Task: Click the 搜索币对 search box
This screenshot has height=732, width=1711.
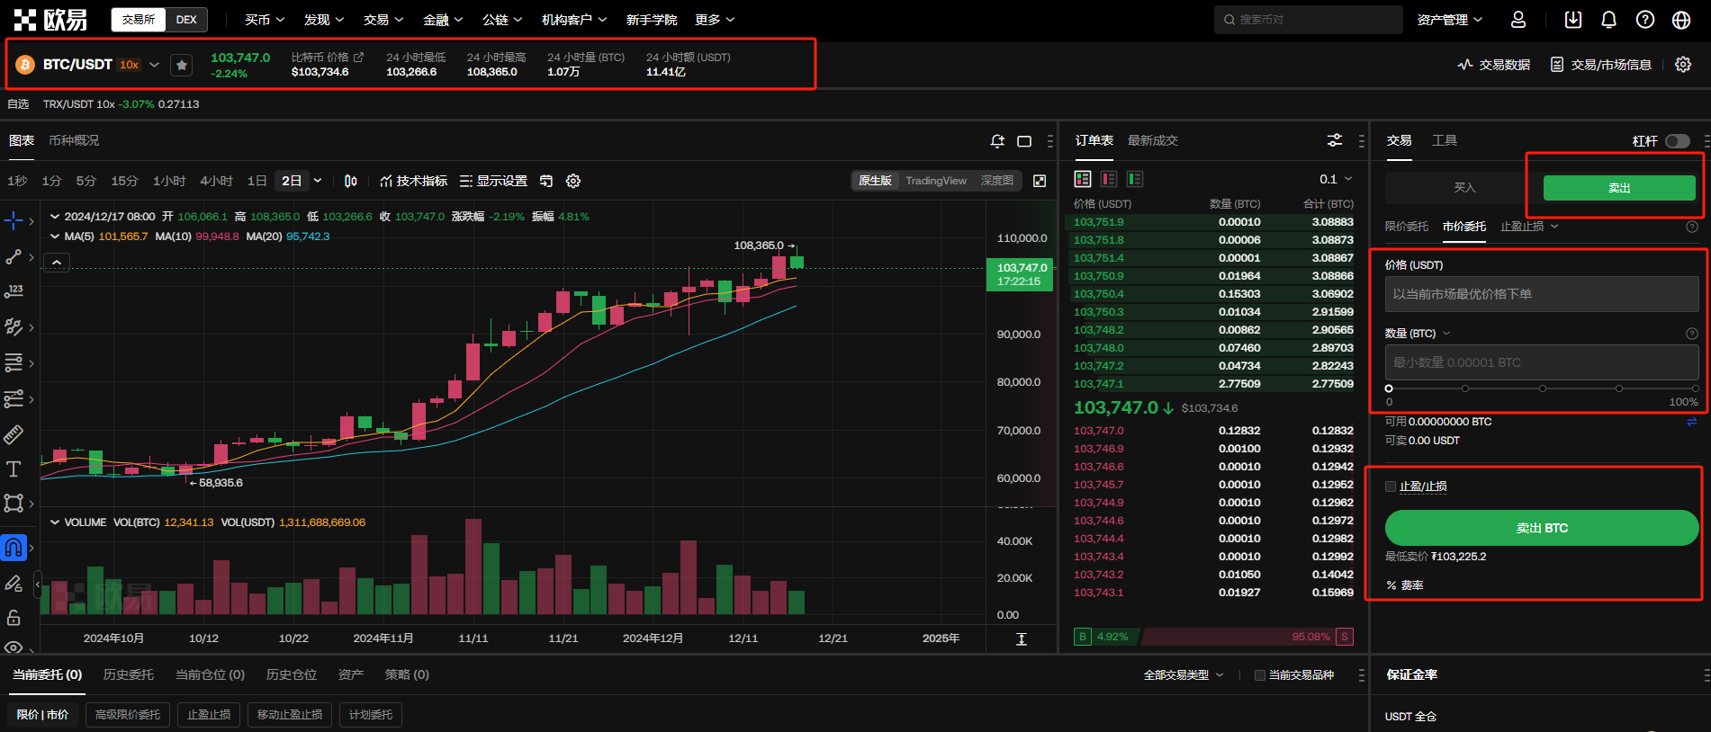Action: coord(1309,20)
